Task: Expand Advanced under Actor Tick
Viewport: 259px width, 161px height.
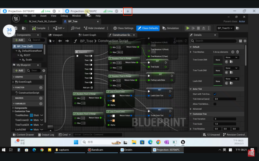Action: tap(191, 109)
